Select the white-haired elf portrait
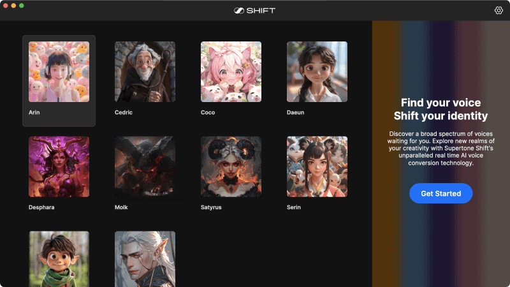This screenshot has height=287, width=510. click(x=145, y=258)
